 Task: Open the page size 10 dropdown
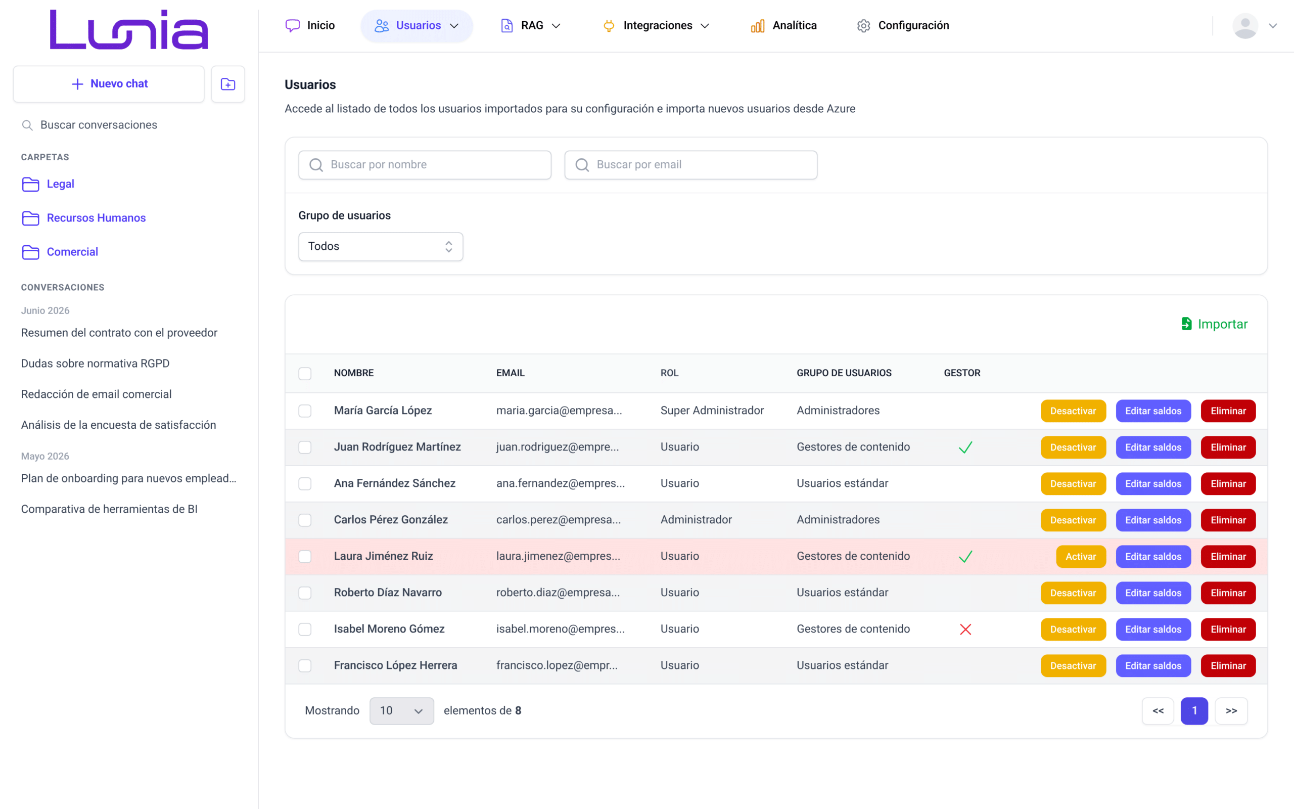pyautogui.click(x=401, y=711)
